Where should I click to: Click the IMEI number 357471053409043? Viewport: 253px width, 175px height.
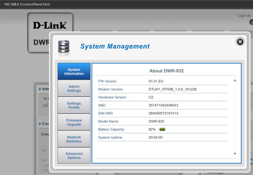[x=163, y=105]
